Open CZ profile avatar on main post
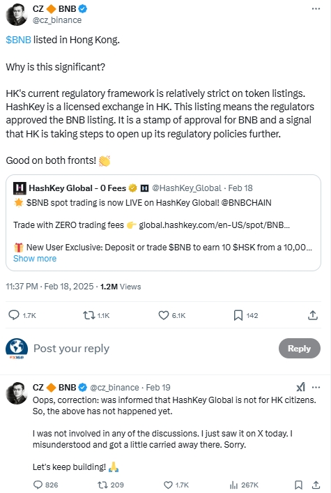Image resolution: width=331 pixels, height=493 pixels. click(16, 15)
